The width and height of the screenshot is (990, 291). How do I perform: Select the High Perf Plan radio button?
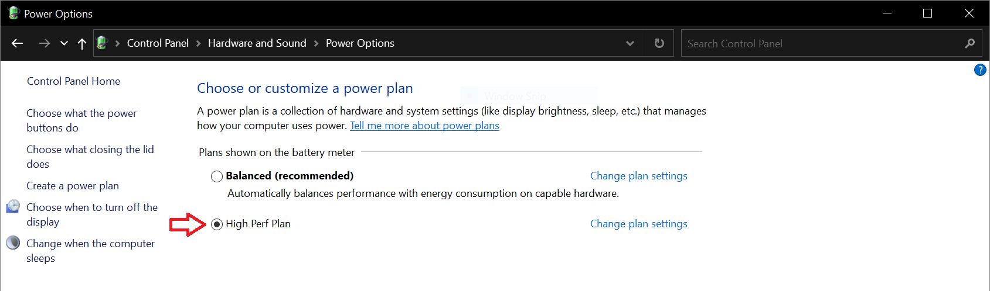click(217, 224)
